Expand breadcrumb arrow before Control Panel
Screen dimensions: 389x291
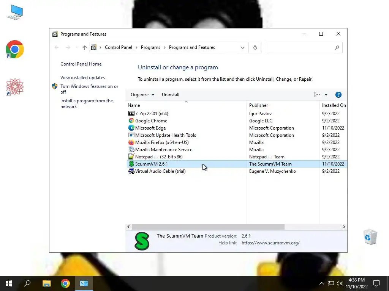pos(100,47)
